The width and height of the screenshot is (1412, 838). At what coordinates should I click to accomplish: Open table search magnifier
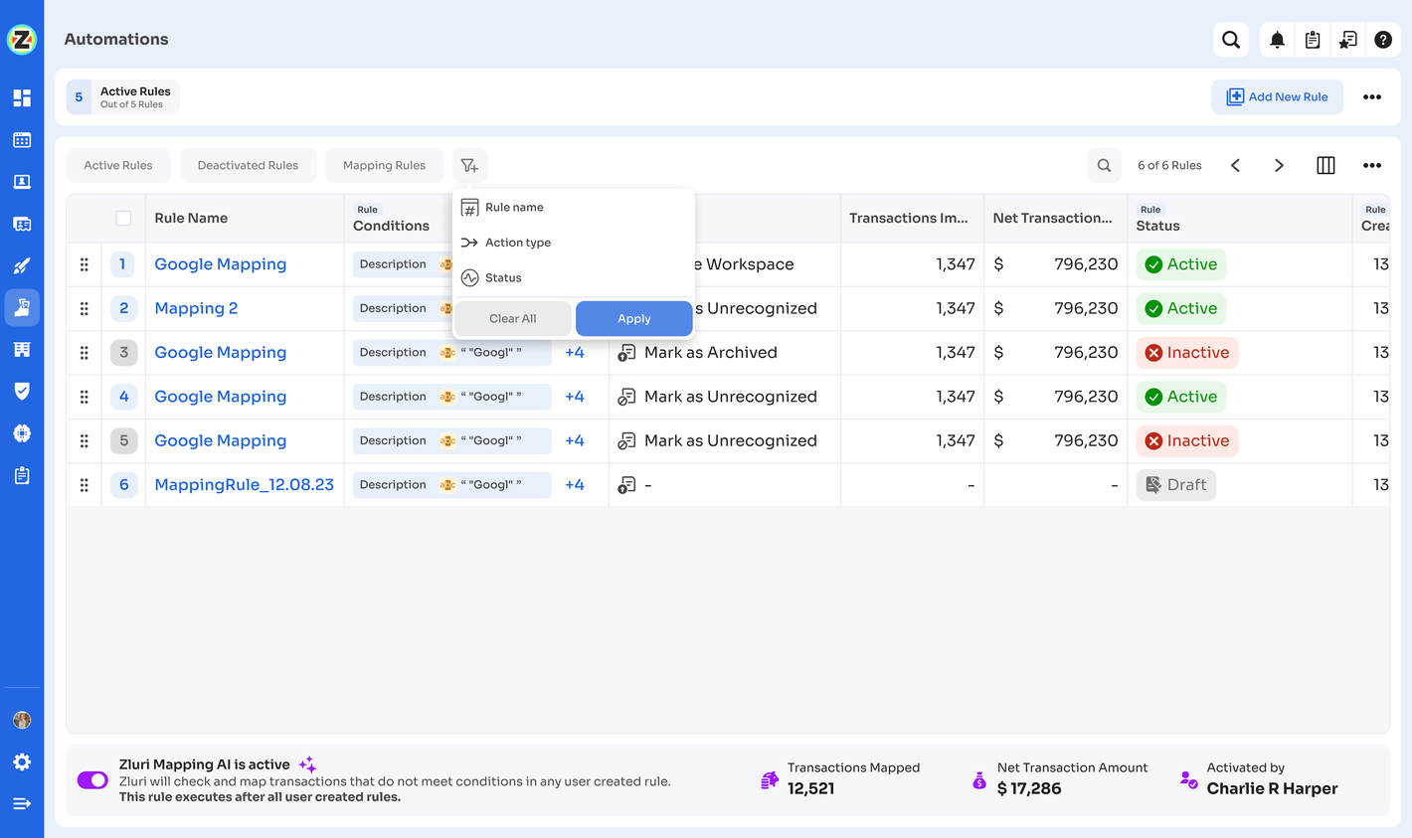pos(1104,165)
